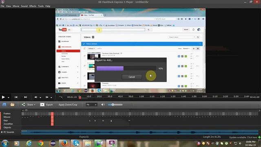Click the BB FlashBack player taskbar icon

point(112,143)
